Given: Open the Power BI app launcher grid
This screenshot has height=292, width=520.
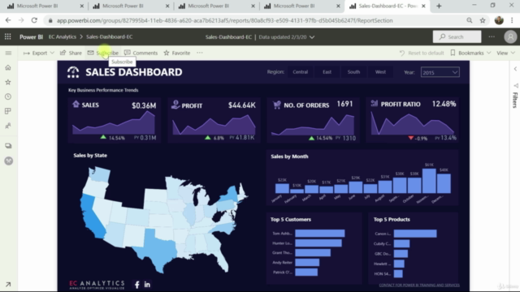Looking at the screenshot, I should coord(7,36).
